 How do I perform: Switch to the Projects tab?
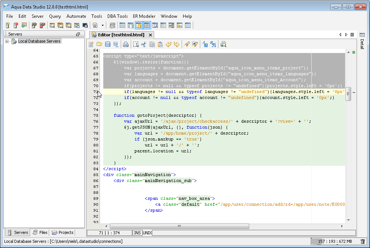63,232
